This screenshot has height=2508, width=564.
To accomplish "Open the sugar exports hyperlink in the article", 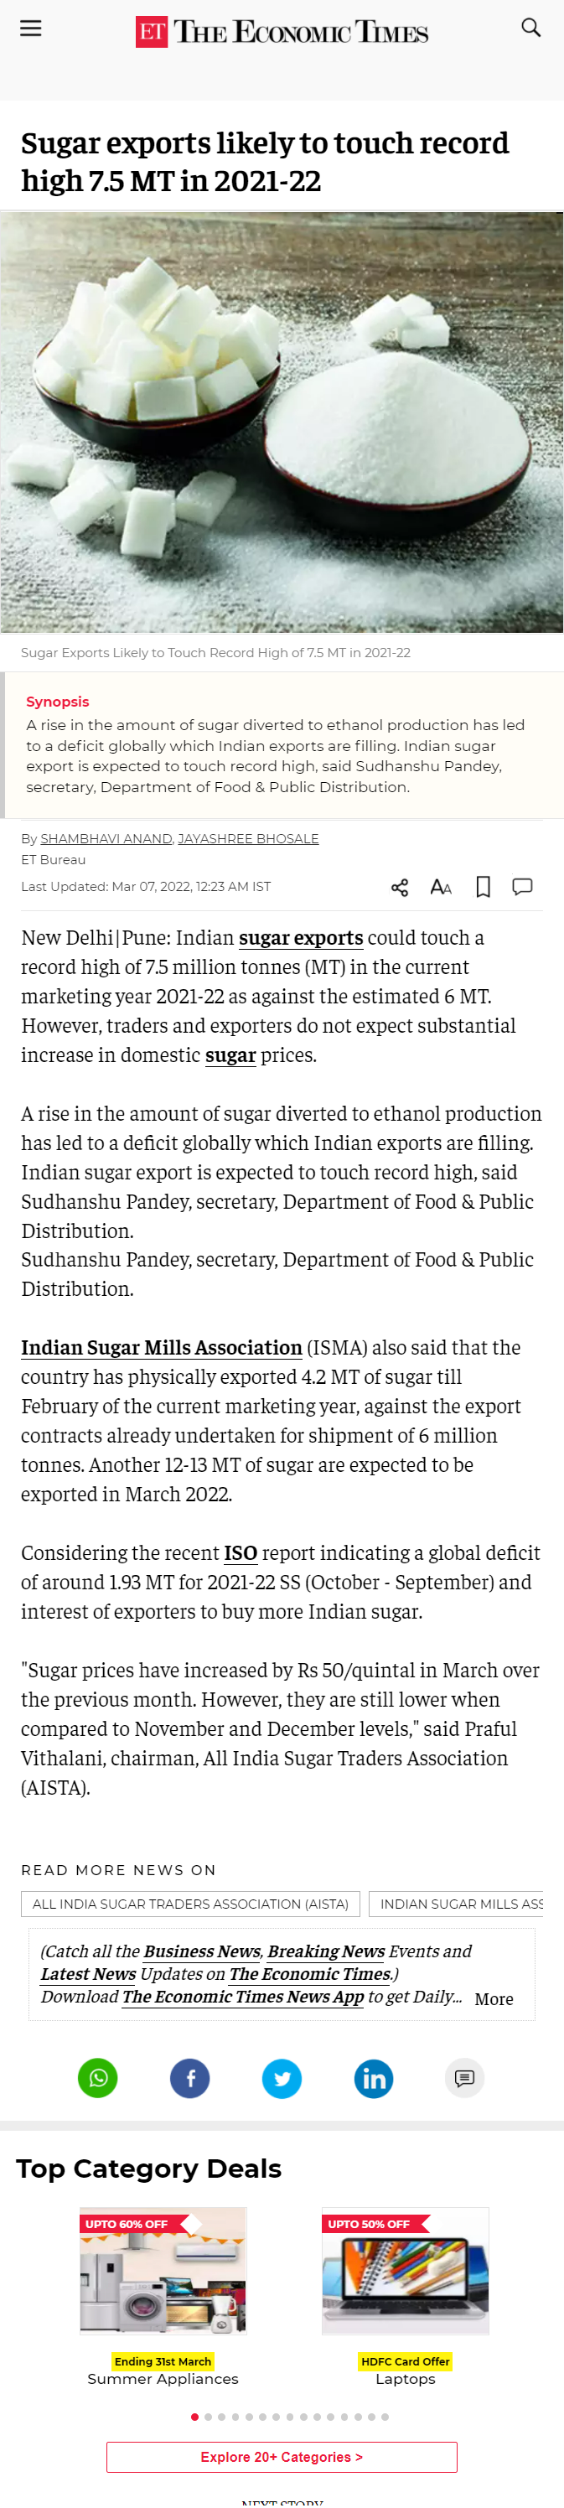I will [300, 938].
